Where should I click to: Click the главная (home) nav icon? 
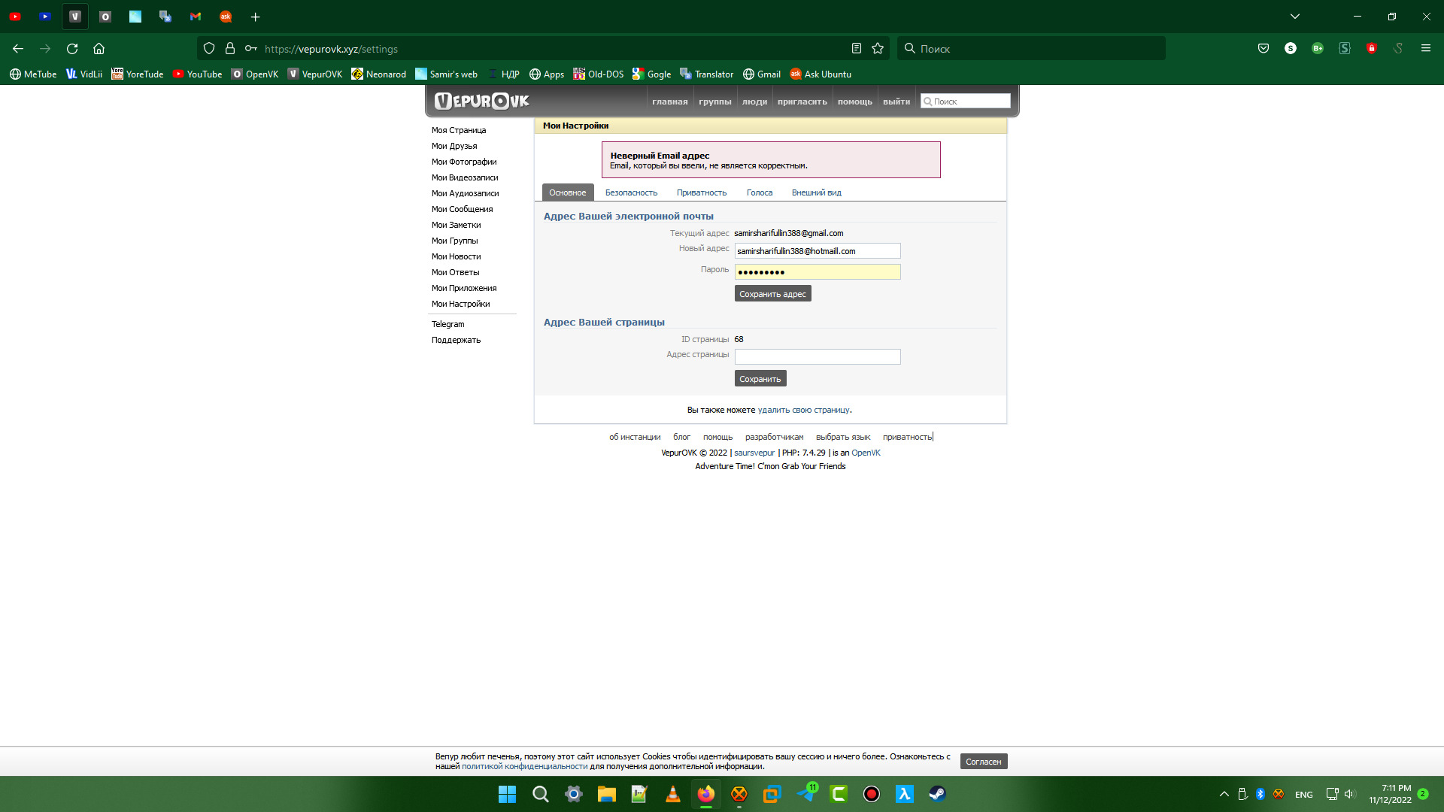(x=669, y=101)
